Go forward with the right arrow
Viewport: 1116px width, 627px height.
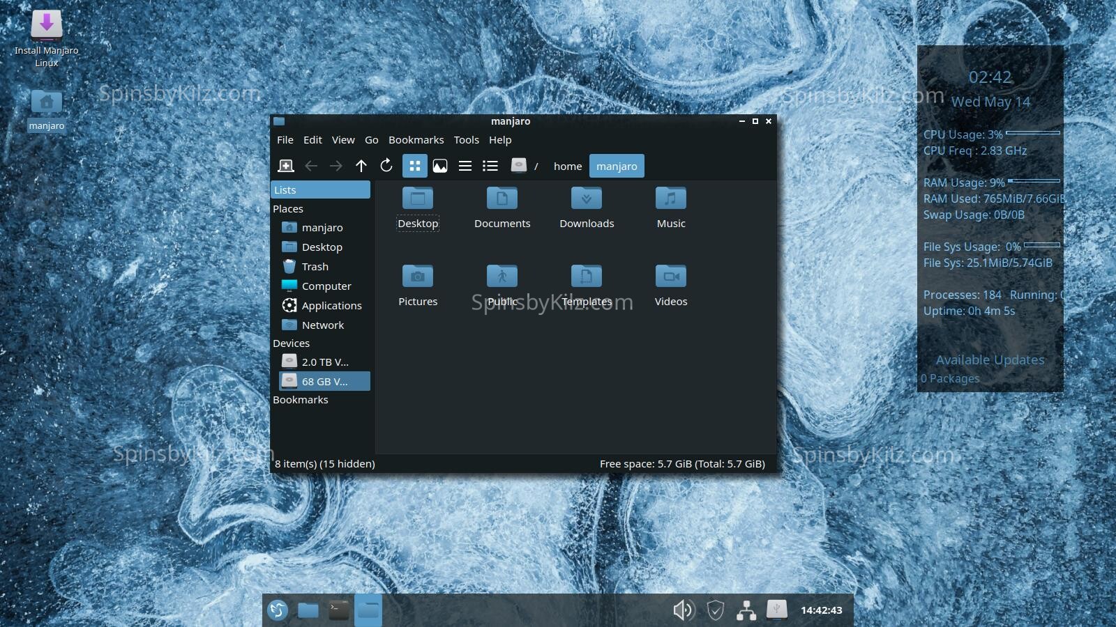[x=336, y=166]
